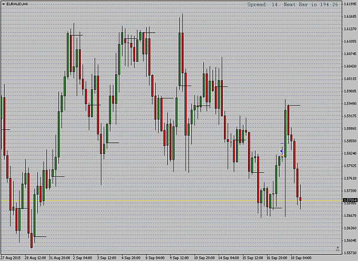
Task: Click the 1.57925 price axis label
Action: coord(350,166)
